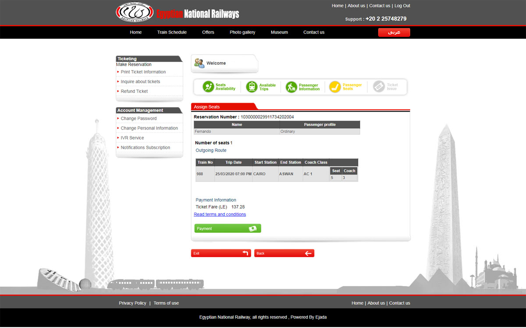Open IVR Service link

coord(132,138)
